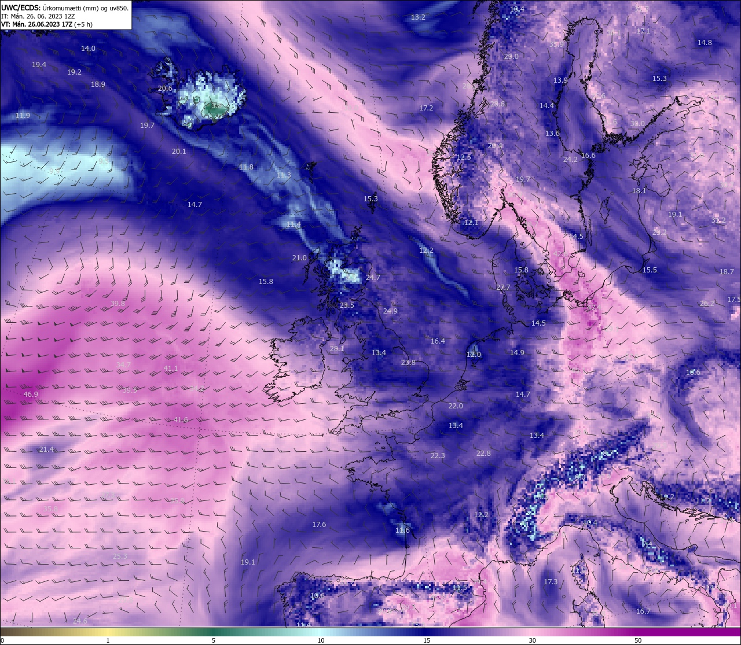This screenshot has height=645, width=741.
Task: Click the value '14.4' over Sweden
Action: (546, 106)
